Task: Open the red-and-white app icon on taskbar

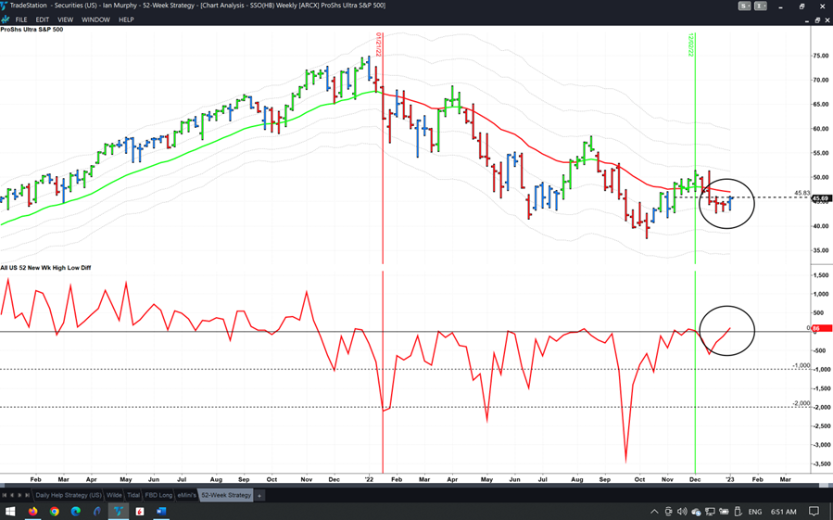Action: (140, 512)
